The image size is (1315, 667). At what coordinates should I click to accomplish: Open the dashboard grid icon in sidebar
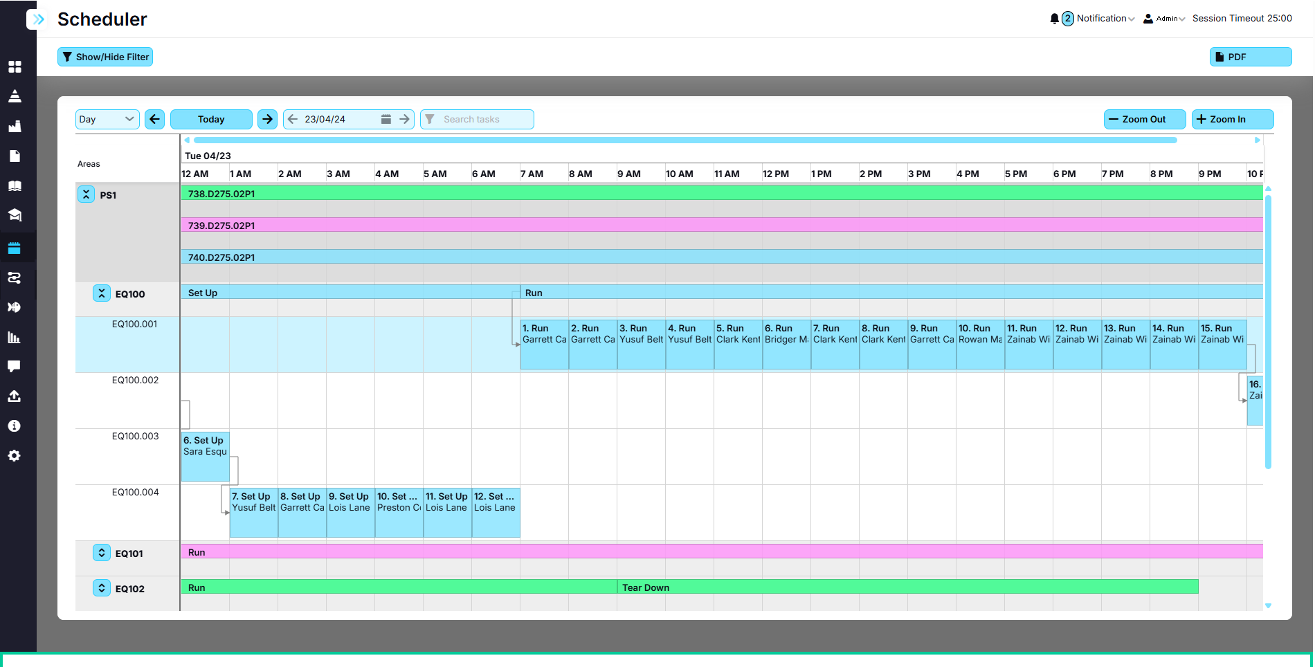[x=15, y=66]
